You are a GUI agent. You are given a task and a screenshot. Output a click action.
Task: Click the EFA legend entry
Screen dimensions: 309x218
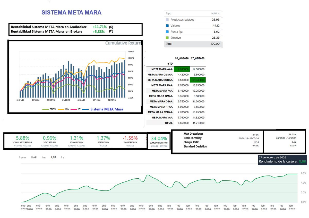(x=63, y=109)
